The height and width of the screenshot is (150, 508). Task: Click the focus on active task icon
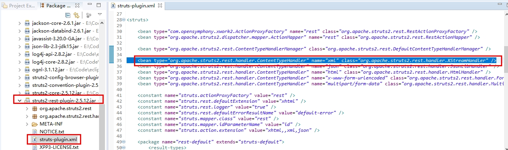89,15
